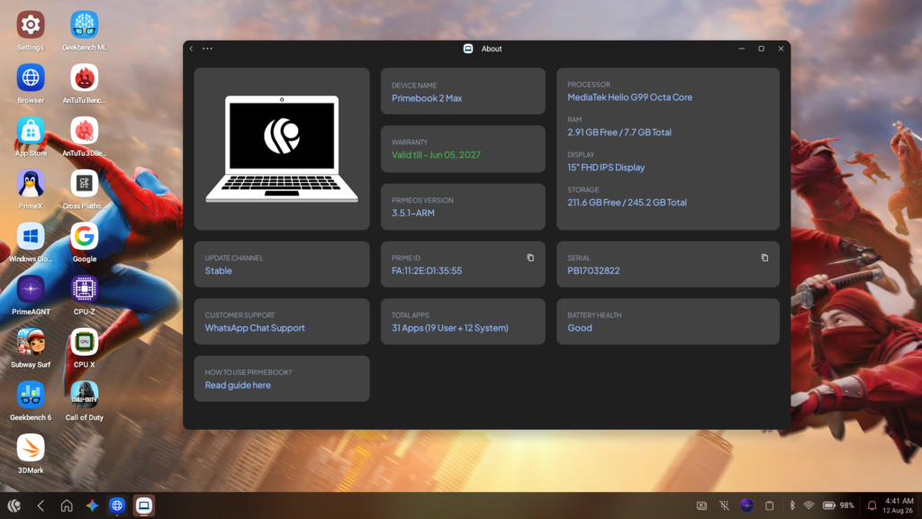Launch the Google app
The width and height of the screenshot is (922, 519).
coord(84,237)
